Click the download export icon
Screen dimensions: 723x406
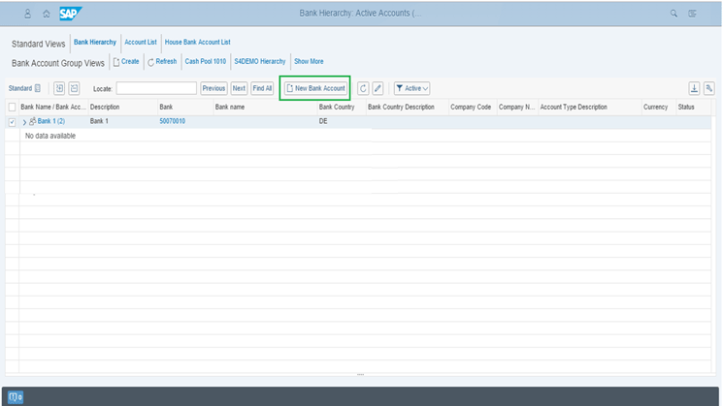694,88
